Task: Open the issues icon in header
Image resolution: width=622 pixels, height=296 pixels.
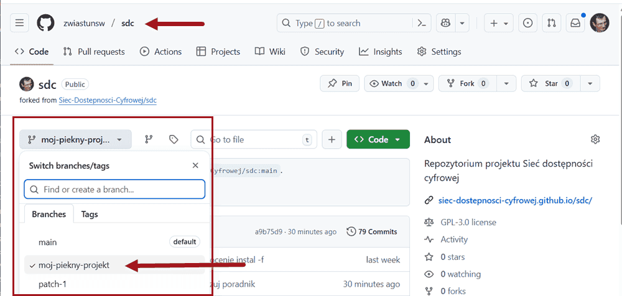Action: 528,23
